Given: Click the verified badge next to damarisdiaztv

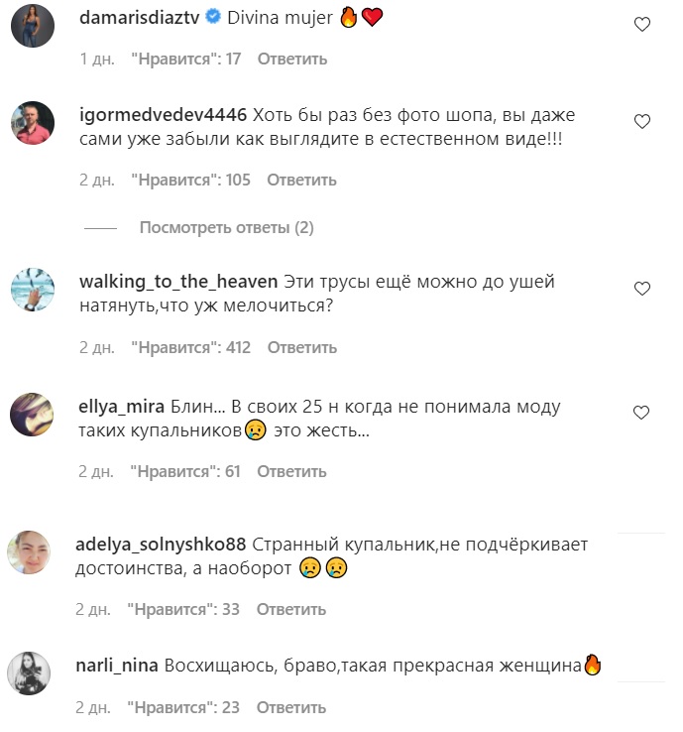Looking at the screenshot, I should tap(212, 17).
